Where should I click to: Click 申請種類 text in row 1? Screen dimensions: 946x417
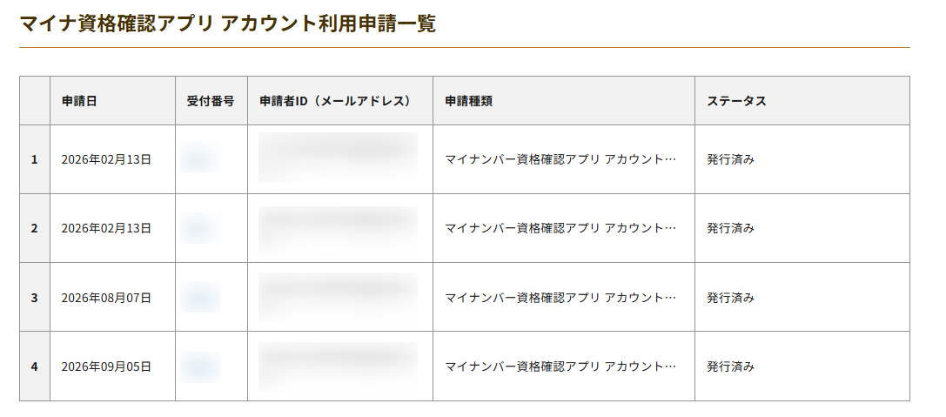[560, 159]
